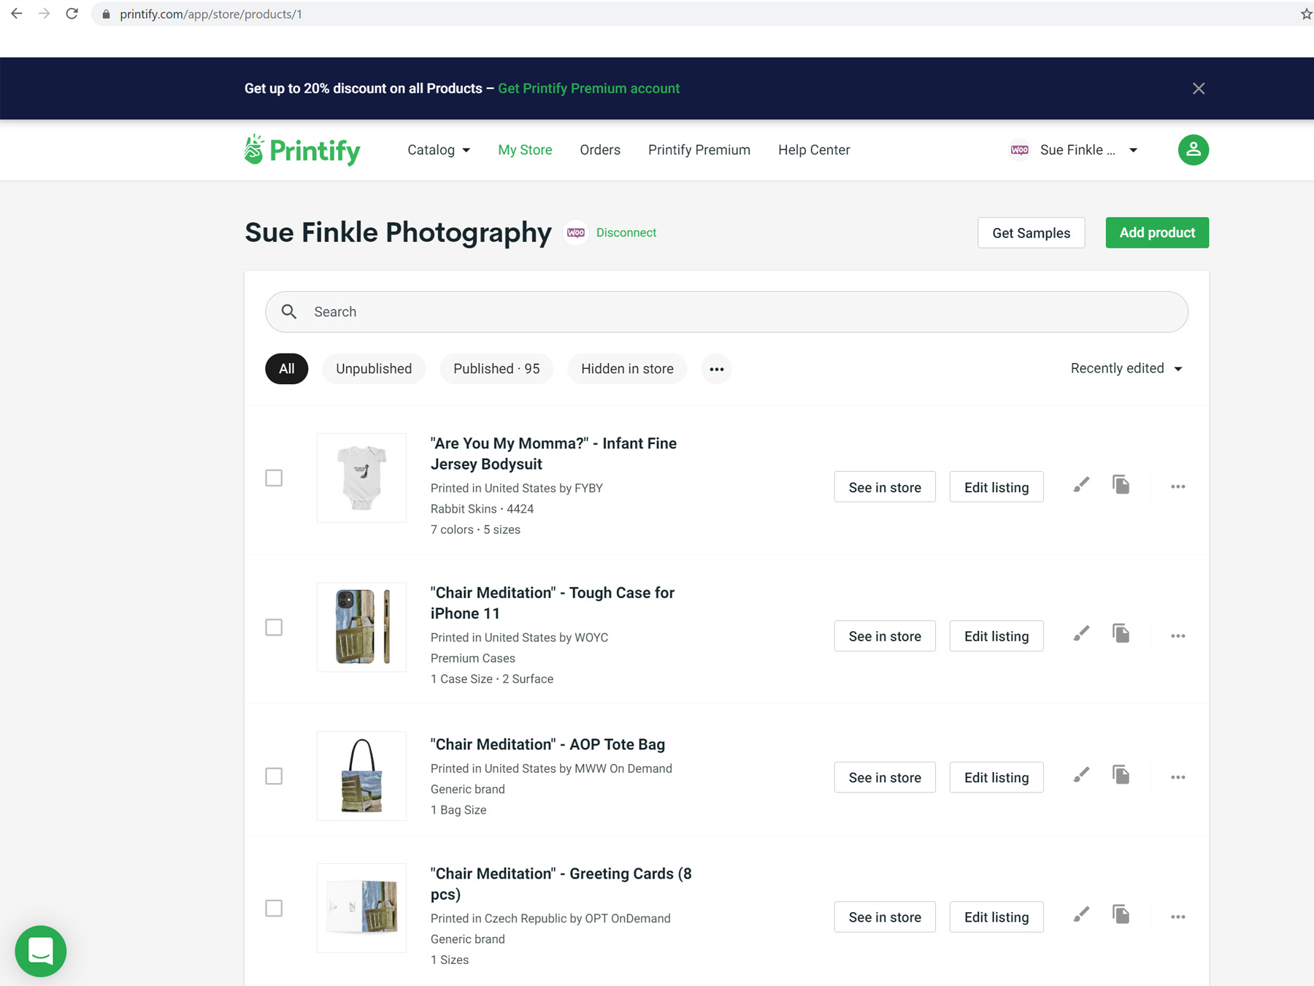
Task: Open the "Chair Meditation" - AOP Tote Bag title
Action: point(547,744)
